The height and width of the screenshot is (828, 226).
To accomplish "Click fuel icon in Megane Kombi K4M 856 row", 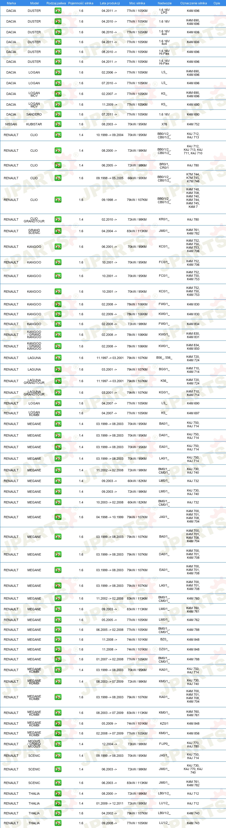I will (x=58, y=733).
